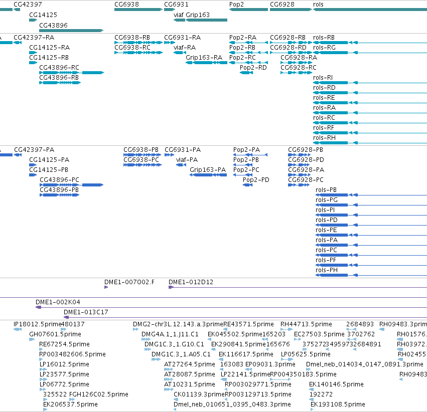Viewport: 427px width, 412px height.
Task: Select transcript CG6928-RB
Action: (x=291, y=43)
